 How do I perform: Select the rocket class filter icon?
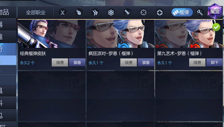click(127, 13)
